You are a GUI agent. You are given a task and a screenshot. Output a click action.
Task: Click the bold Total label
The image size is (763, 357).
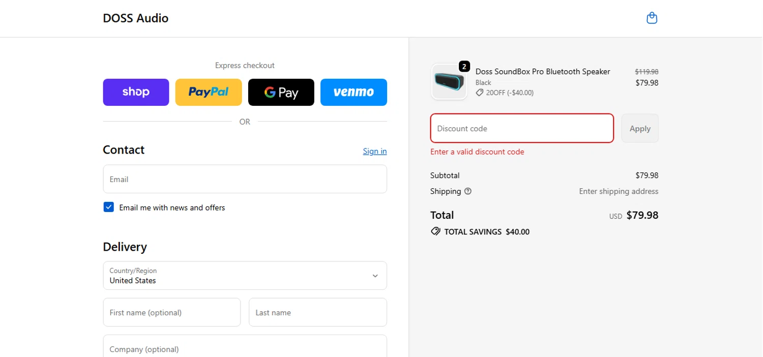coord(442,215)
